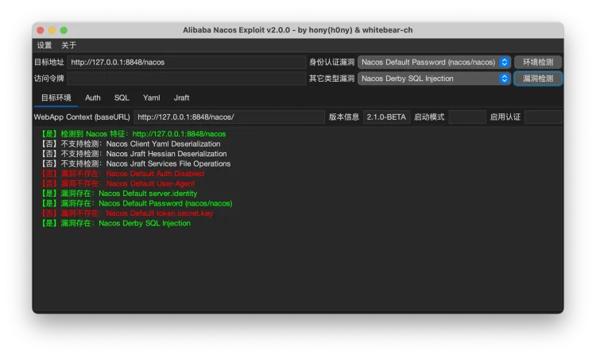Click the 环境检测 button
The image size is (596, 357).
[538, 62]
